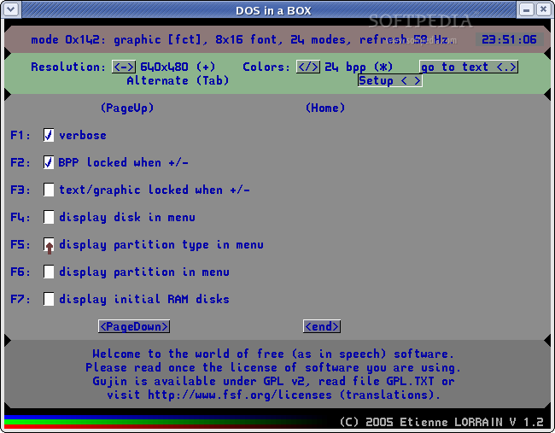Click Alternate (Tab) text
This screenshot has width=555, height=433.
click(178, 80)
